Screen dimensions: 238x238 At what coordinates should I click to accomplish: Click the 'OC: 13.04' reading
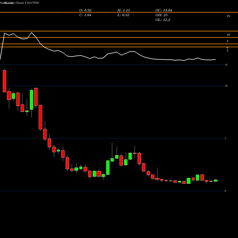[x=164, y=10]
